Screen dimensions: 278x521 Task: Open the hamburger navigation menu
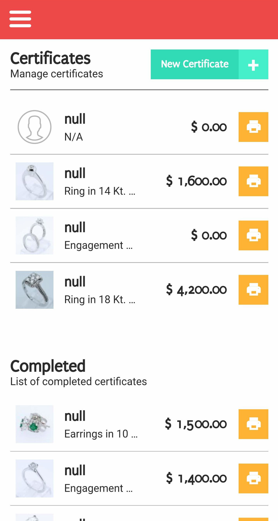click(x=20, y=19)
